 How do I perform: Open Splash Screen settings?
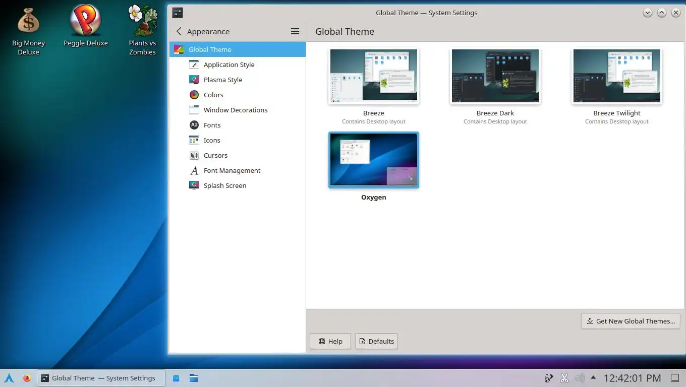(237, 185)
